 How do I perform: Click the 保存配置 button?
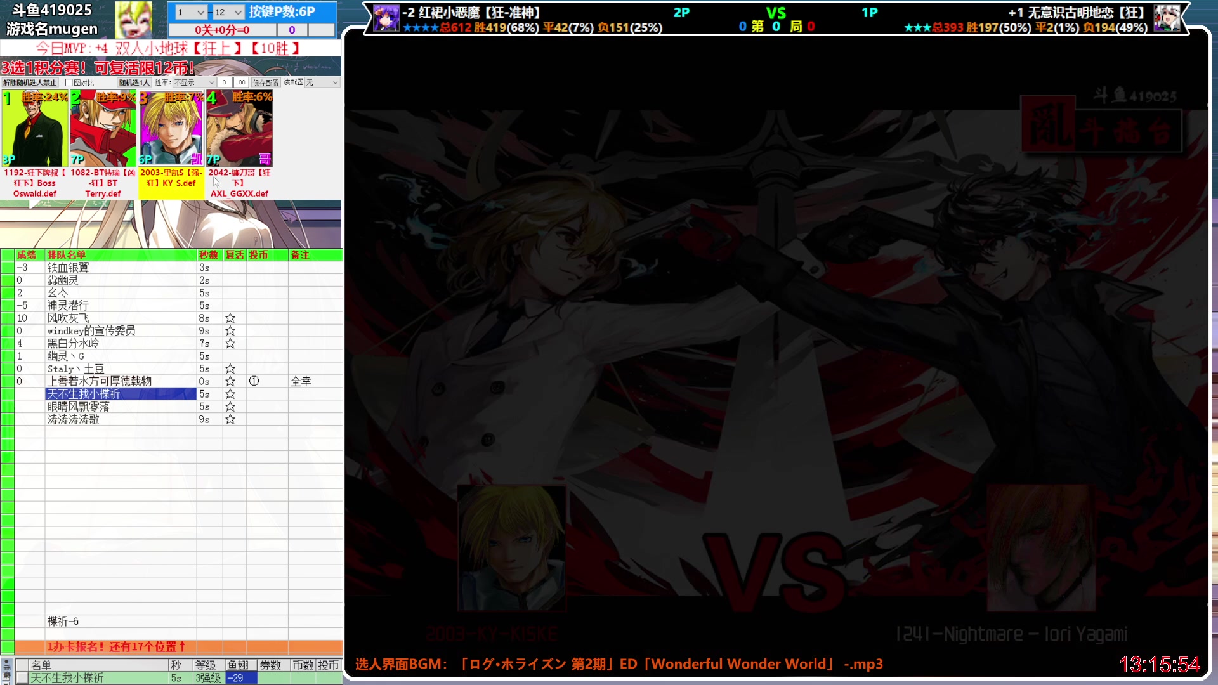point(266,82)
